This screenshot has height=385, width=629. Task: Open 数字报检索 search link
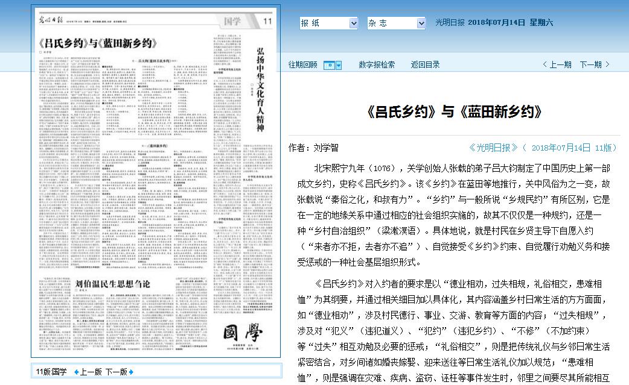click(376, 65)
